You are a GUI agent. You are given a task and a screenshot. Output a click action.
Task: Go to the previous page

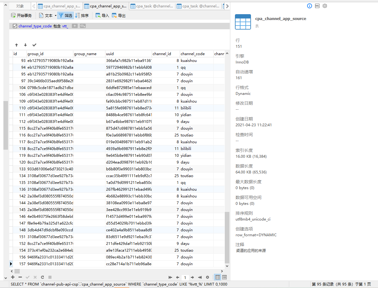pyautogui.click(x=178, y=277)
